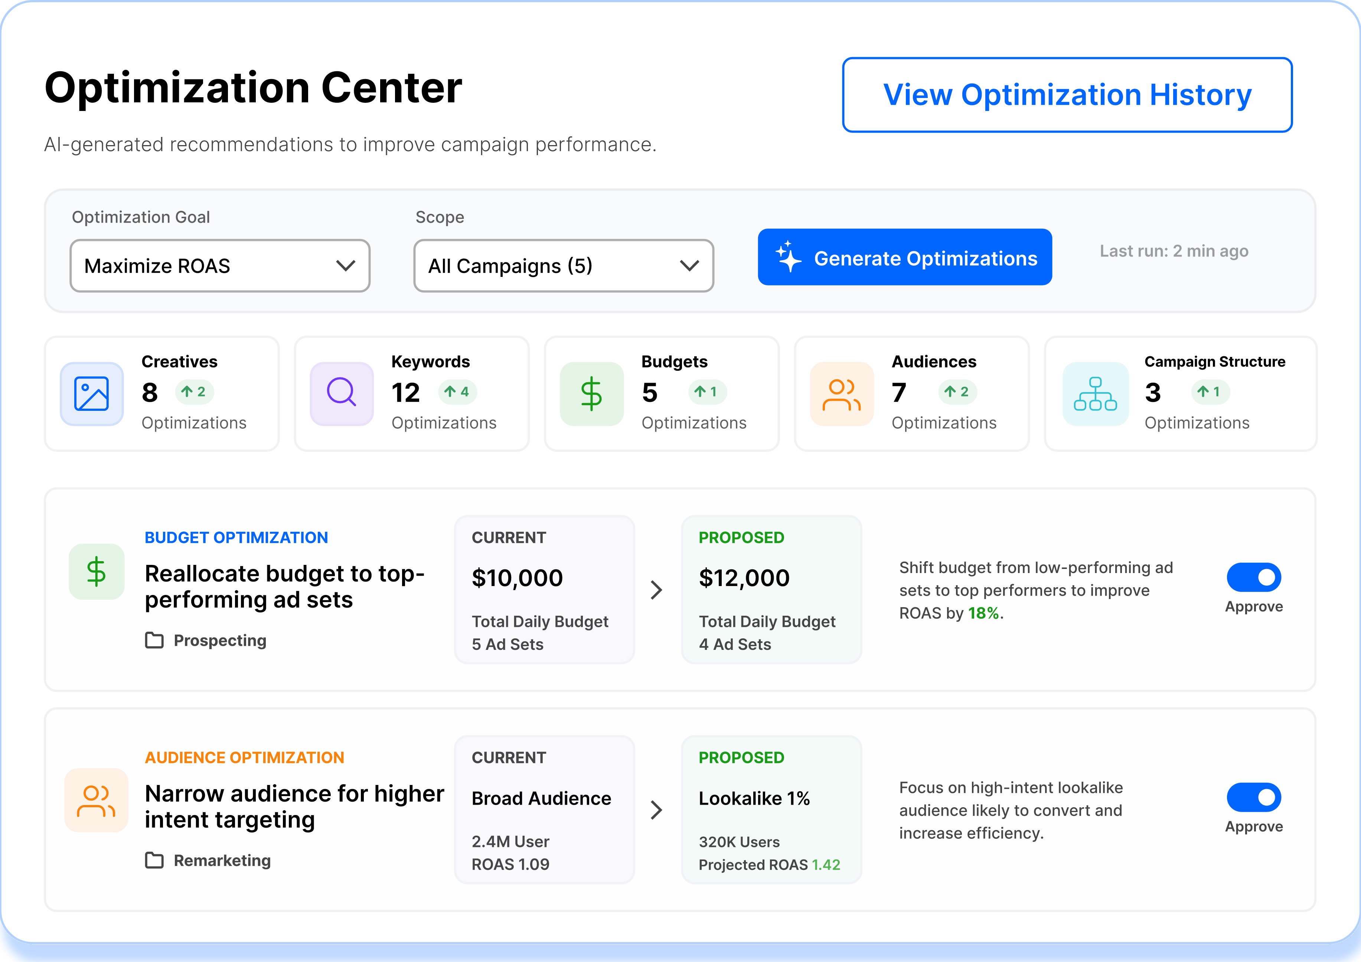Click the arrow between $10,000 and $12,000
Viewport: 1361px width, 962px height.
click(656, 590)
